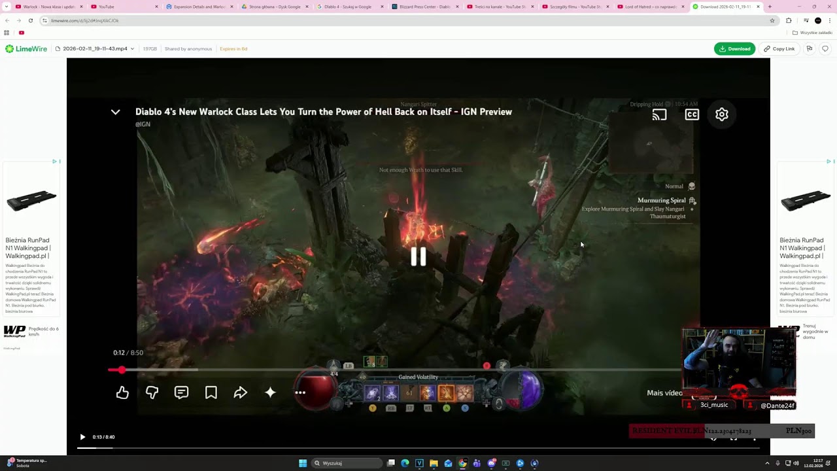Switch to 'Expansion Details and Warlock' tab

coord(199,7)
